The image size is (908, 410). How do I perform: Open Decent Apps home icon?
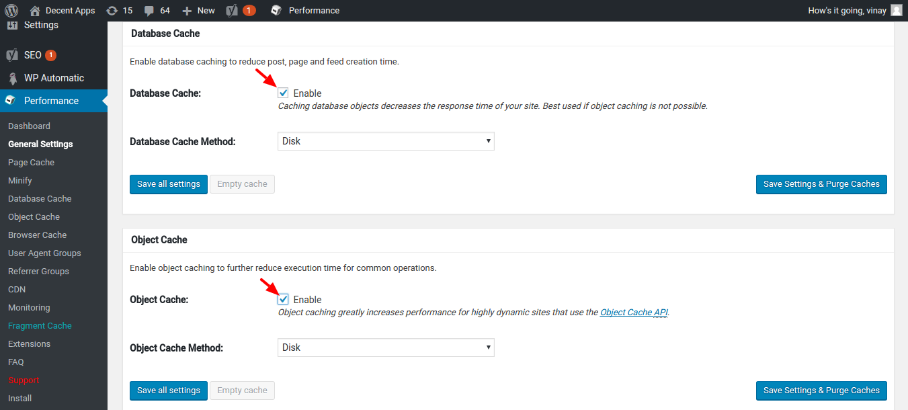coord(35,11)
